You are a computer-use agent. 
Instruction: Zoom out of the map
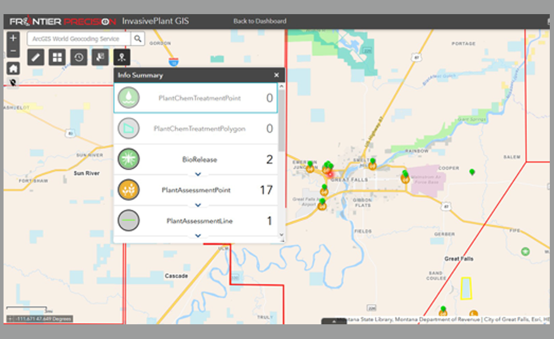pyautogui.click(x=14, y=51)
